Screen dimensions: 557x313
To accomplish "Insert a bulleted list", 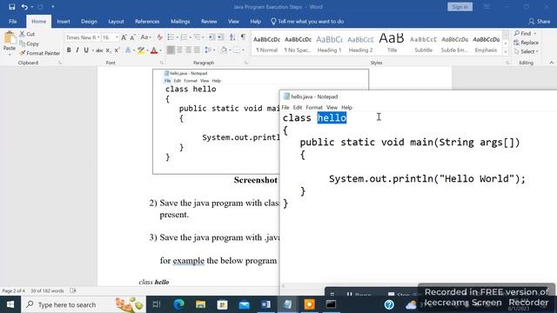I will 171,37.
